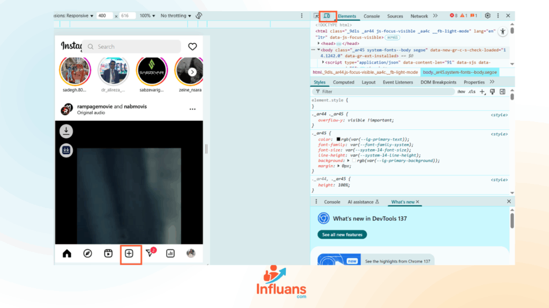Open DevTools customize three-dot menu
549x308 pixels.
coord(498,16)
